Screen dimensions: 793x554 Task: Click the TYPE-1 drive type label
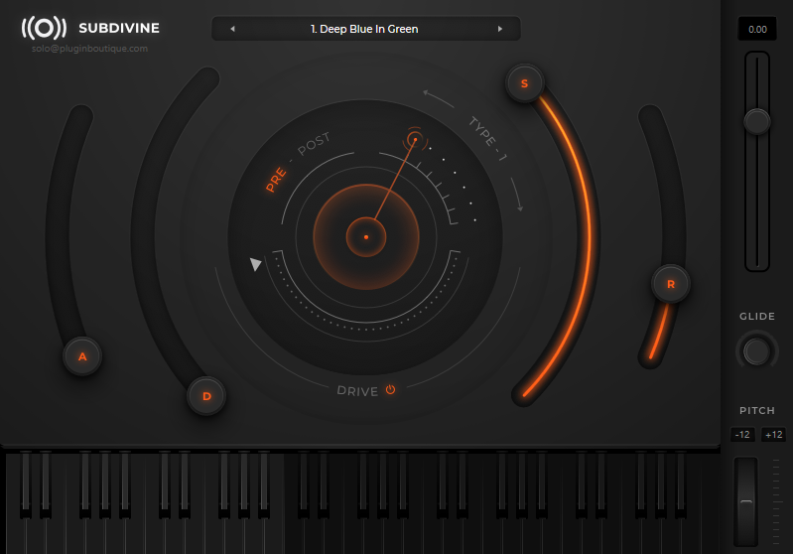pyautogui.click(x=487, y=139)
